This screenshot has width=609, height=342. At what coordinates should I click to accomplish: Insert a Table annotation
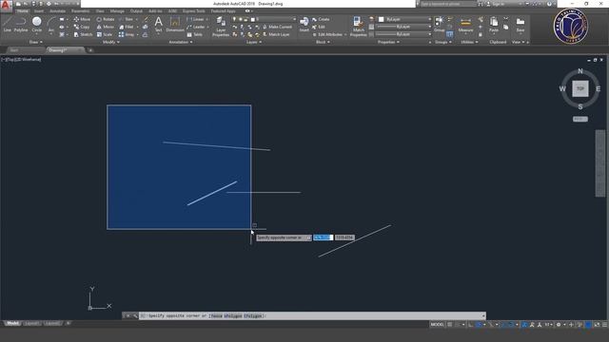(x=195, y=34)
